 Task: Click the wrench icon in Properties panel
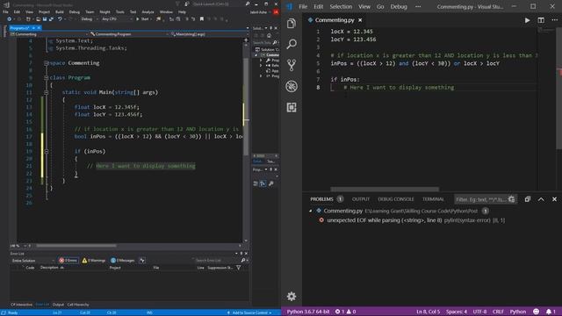271,183
